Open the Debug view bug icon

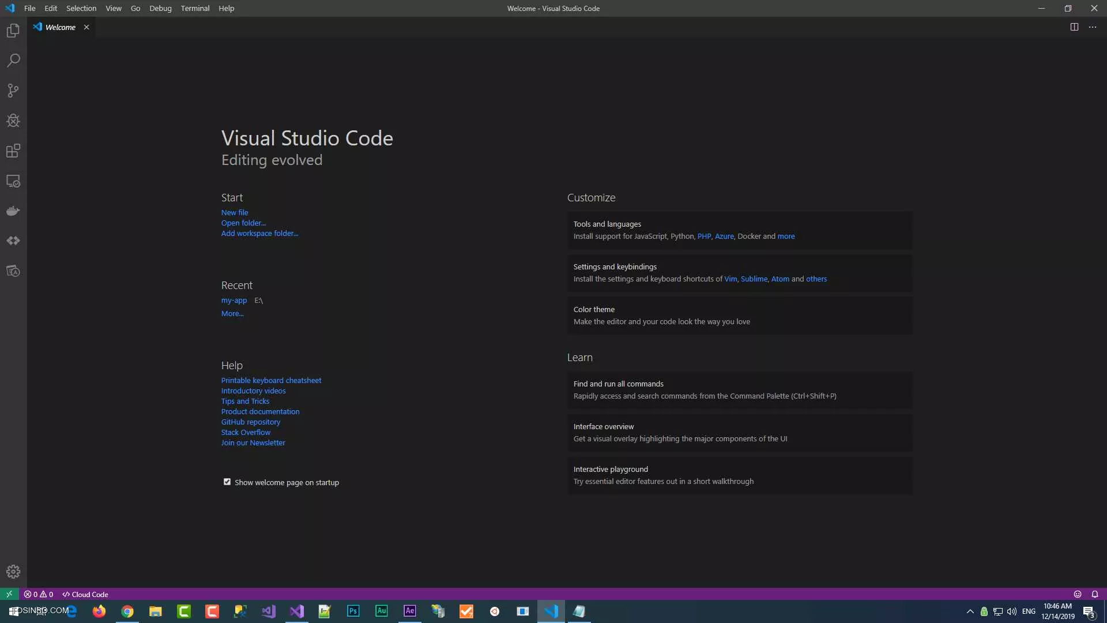tap(13, 121)
